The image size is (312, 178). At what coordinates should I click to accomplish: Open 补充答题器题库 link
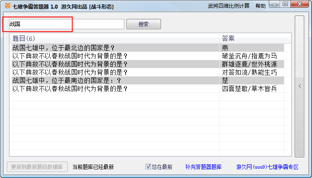point(203,167)
